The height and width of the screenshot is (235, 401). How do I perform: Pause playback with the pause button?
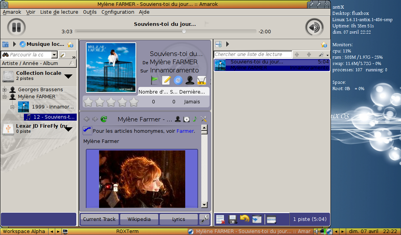[16, 27]
